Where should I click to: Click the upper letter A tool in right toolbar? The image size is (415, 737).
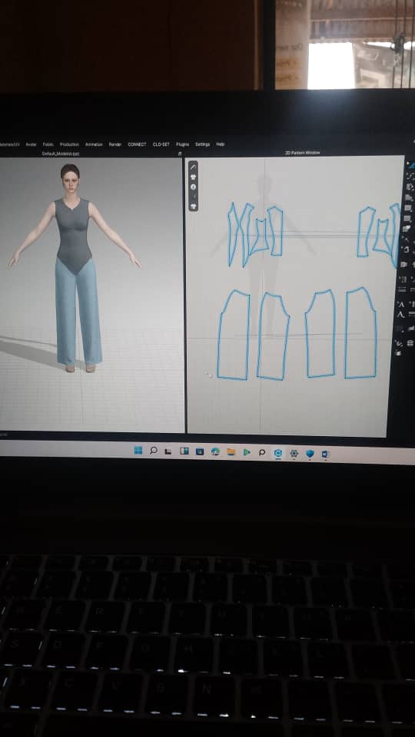tap(401, 304)
